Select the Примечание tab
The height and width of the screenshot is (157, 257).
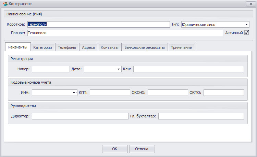181,47
